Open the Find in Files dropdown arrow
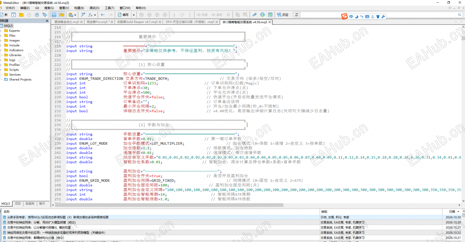This screenshot has width=465, height=242. pos(75,15)
